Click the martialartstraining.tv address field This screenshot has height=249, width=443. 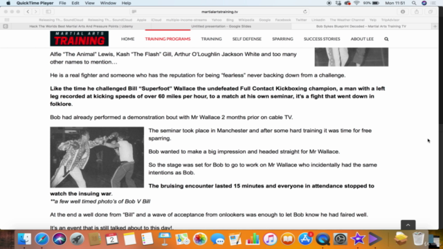click(219, 12)
